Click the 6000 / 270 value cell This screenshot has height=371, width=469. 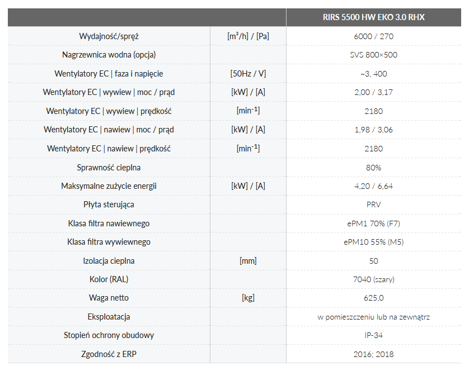pos(374,36)
